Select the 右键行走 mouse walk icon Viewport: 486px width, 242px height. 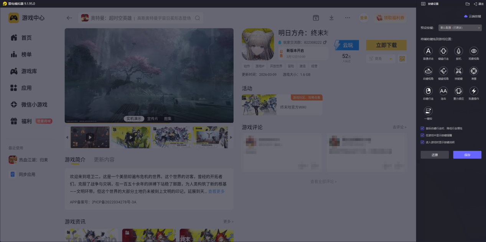click(x=428, y=91)
